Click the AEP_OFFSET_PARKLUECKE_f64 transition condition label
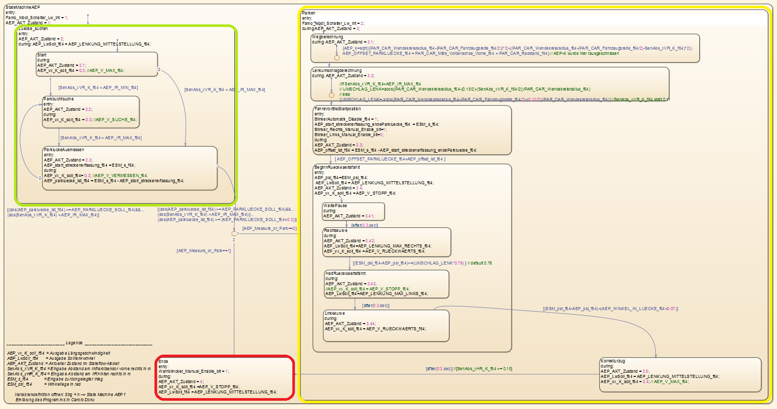This screenshot has width=777, height=409. (x=390, y=159)
